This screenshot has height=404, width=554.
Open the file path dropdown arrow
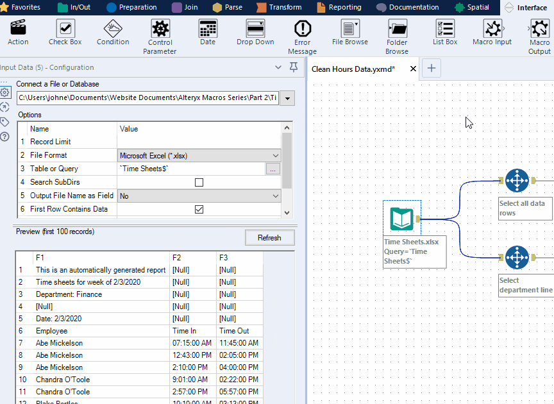pyautogui.click(x=287, y=98)
